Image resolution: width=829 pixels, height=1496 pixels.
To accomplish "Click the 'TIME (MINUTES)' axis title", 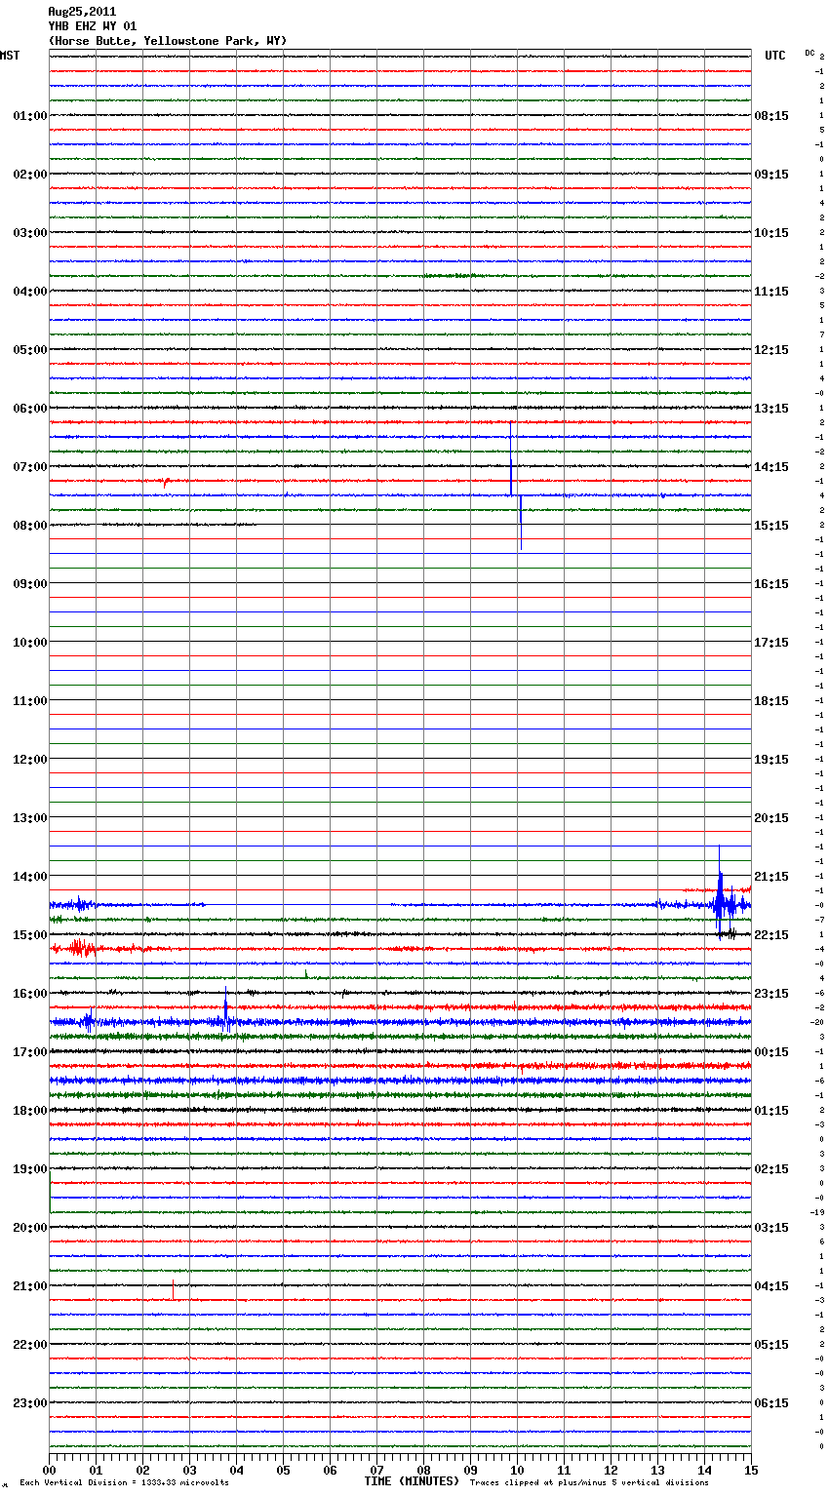I will pyautogui.click(x=412, y=1481).
